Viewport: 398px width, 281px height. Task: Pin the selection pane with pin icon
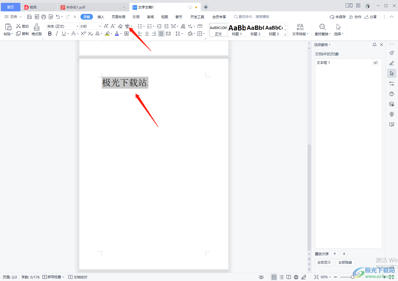coord(374,45)
